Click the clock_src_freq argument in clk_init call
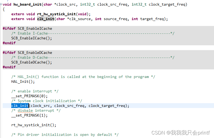The width and height of the screenshot is (214, 138). [x=69, y=106]
